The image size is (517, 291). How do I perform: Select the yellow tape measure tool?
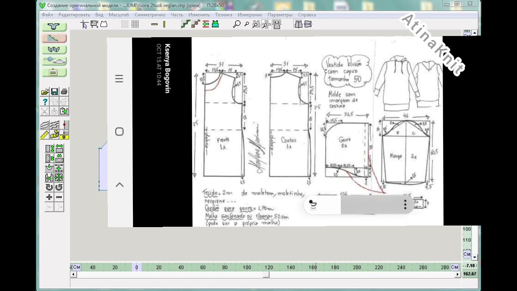click(55, 135)
